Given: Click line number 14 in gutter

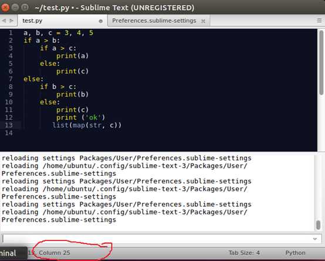Looking at the screenshot, I should (x=9, y=133).
